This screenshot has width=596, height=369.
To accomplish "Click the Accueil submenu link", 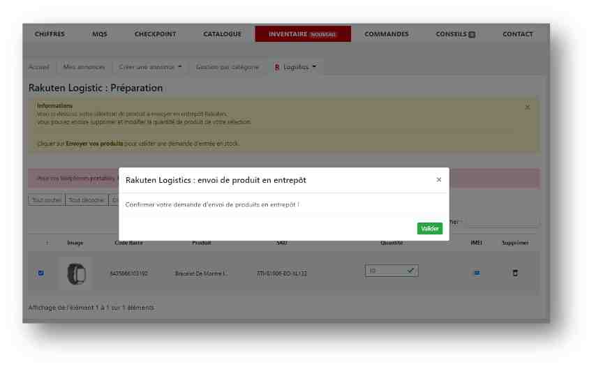I will pyautogui.click(x=39, y=67).
